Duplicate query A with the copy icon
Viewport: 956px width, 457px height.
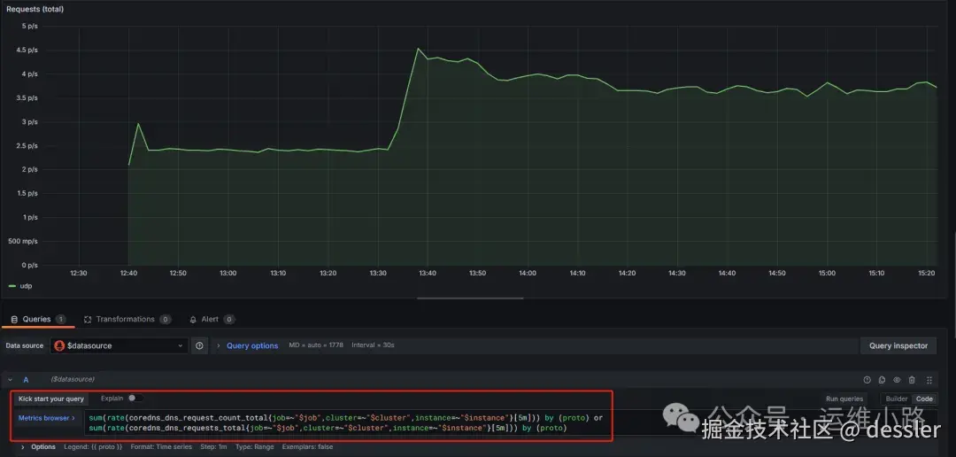coord(882,380)
